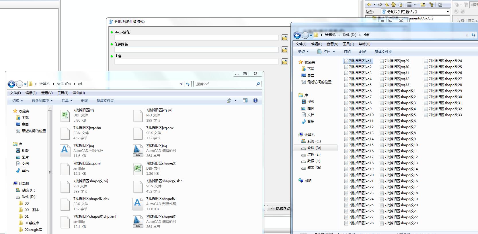
Task: Click 刻录 in cd window toolbar
Action: pyautogui.click(x=85, y=100)
